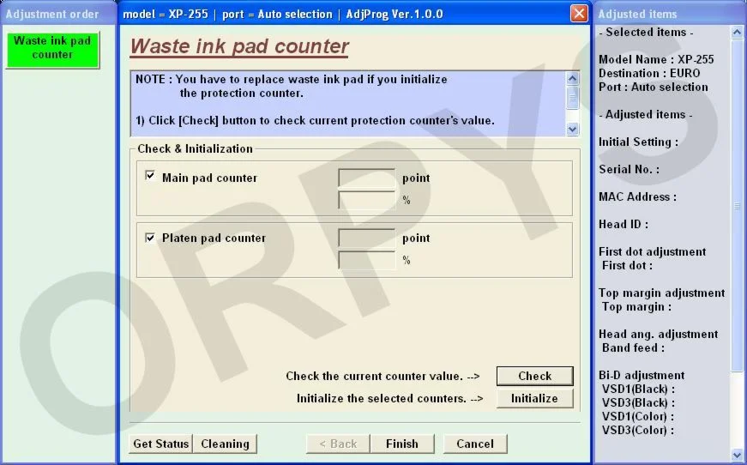
Task: Click the Waste ink pad counter button
Action: 52,50
